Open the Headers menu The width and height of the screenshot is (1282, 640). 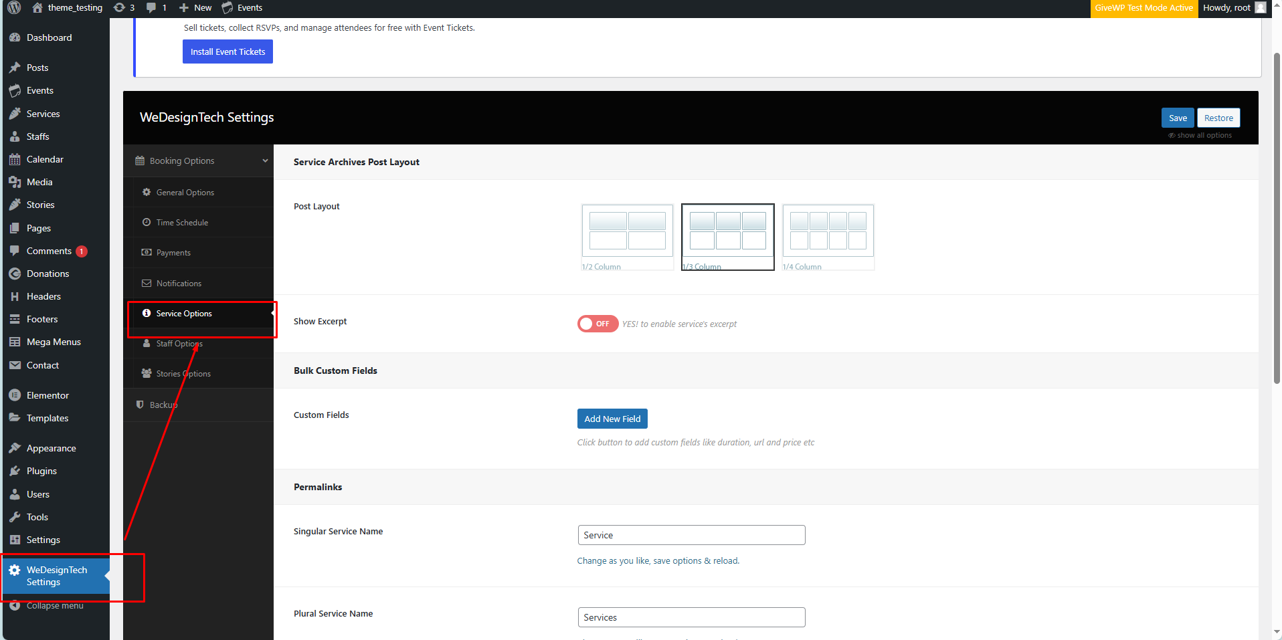tap(56, 296)
